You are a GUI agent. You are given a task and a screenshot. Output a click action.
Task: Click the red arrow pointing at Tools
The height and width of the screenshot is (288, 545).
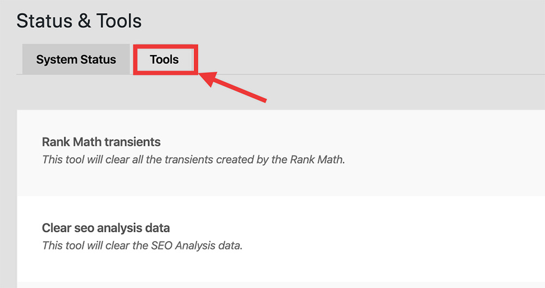234,87
